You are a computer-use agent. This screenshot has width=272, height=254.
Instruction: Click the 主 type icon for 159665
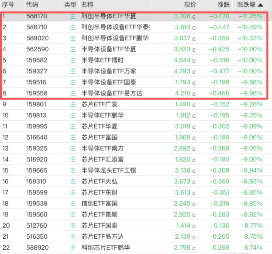(73, 170)
